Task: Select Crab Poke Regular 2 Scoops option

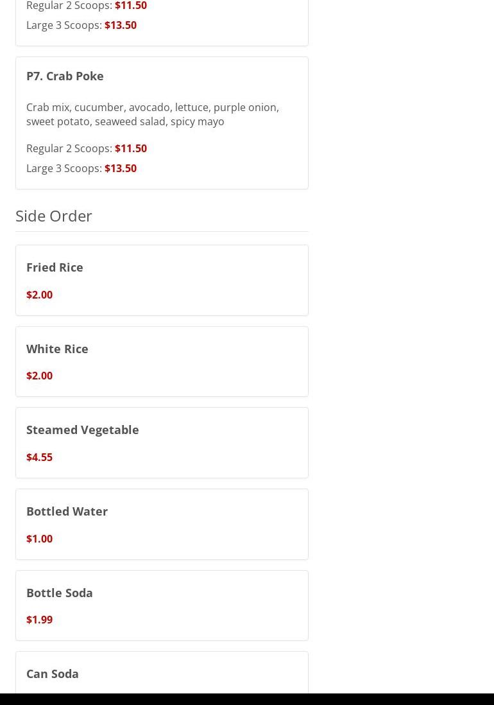Action: (69, 148)
